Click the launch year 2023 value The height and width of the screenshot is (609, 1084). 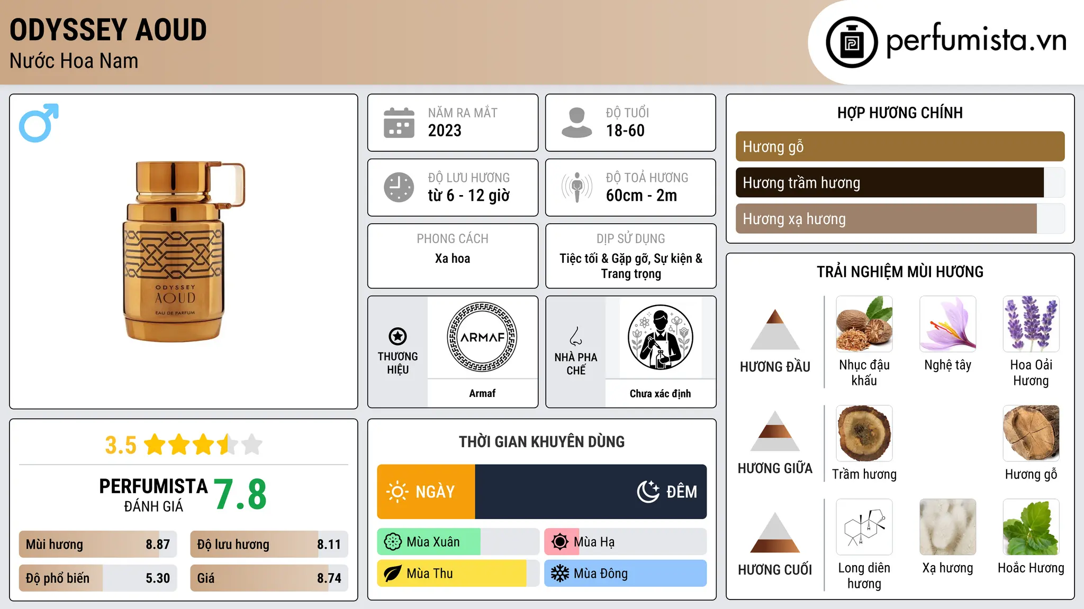click(x=445, y=131)
